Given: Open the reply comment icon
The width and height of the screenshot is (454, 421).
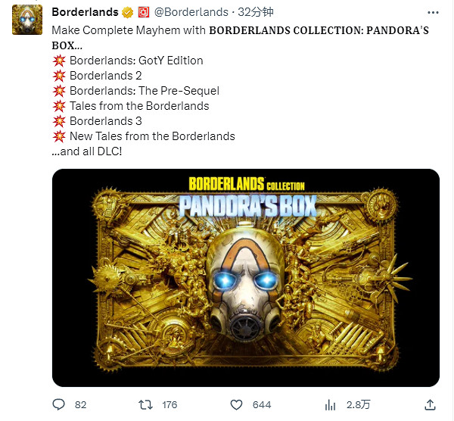Looking at the screenshot, I should 59,404.
